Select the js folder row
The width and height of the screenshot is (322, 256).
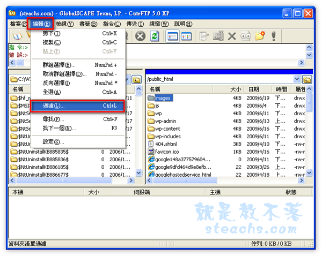[x=226, y=106]
